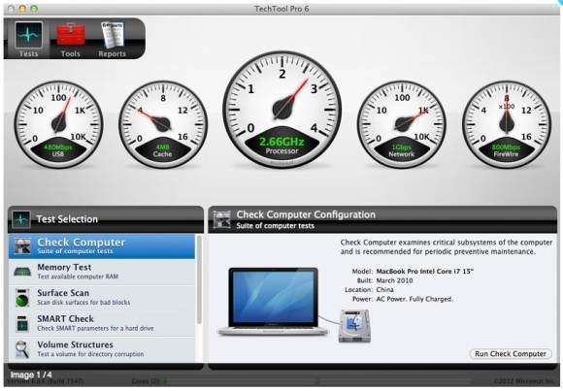Click the MacBook Pro laptop image

click(273, 302)
